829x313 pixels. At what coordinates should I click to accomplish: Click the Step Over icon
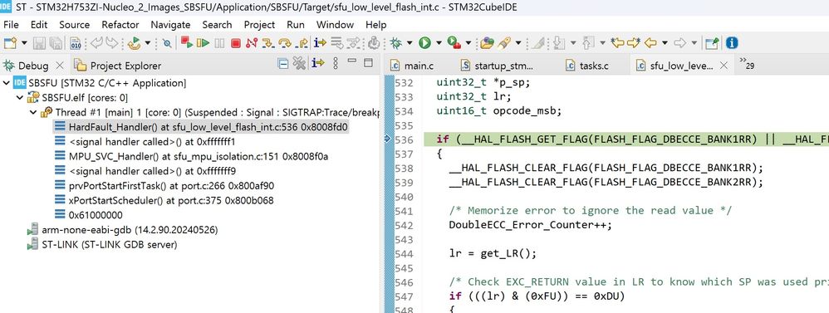coord(285,43)
